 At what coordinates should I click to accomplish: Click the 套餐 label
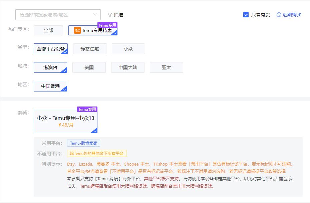(x=23, y=113)
